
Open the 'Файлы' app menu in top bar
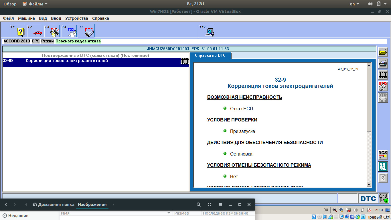35,4
